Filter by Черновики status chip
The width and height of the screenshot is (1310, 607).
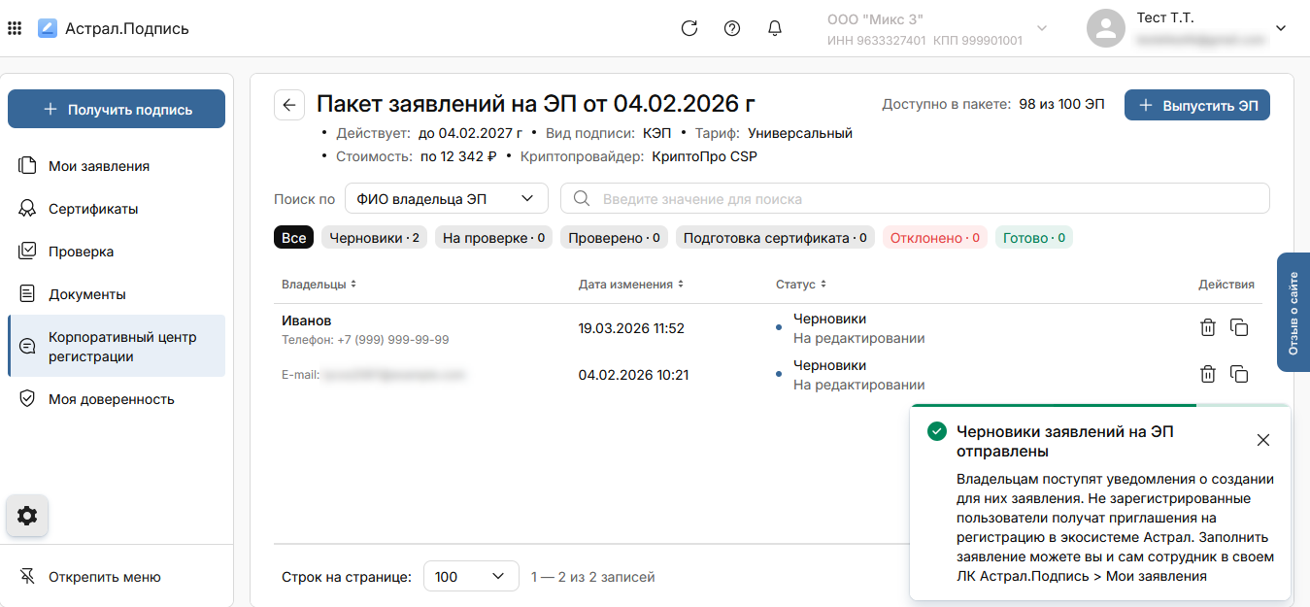(x=374, y=238)
